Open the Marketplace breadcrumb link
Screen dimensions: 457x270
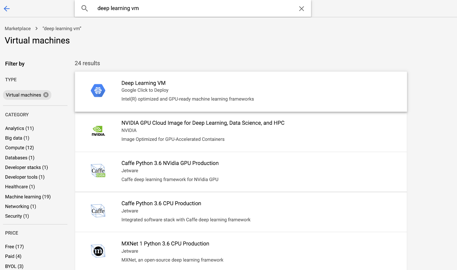pyautogui.click(x=18, y=29)
